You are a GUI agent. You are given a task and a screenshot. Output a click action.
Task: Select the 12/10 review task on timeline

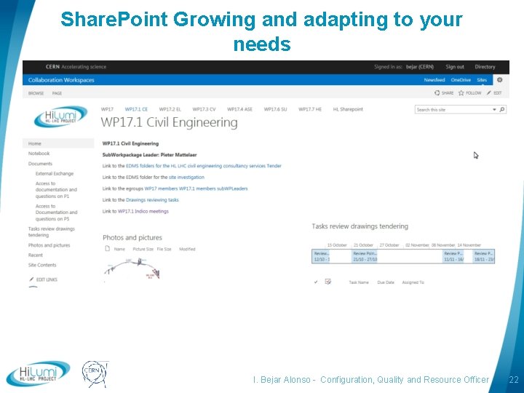(321, 256)
